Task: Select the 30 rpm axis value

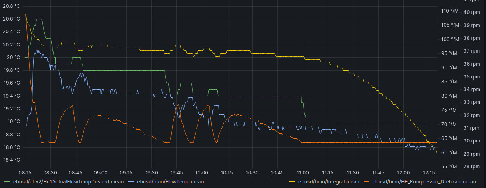Action: click(x=471, y=141)
